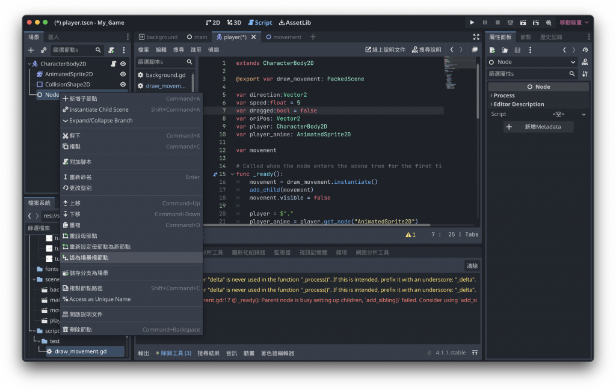Open 輸出 output bottom panel
Image resolution: width=616 pixels, height=391 pixels.
point(143,353)
